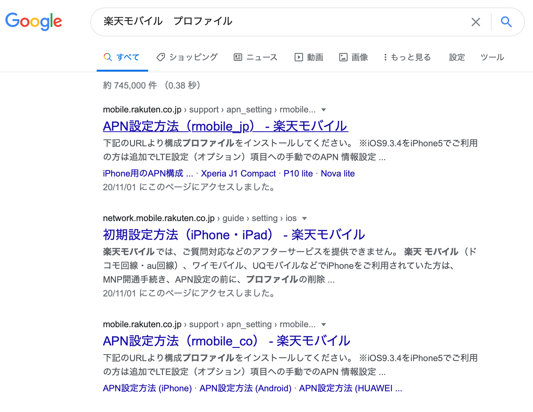The width and height of the screenshot is (533, 412).
Task: Select the すべて tab
Action: tap(122, 57)
